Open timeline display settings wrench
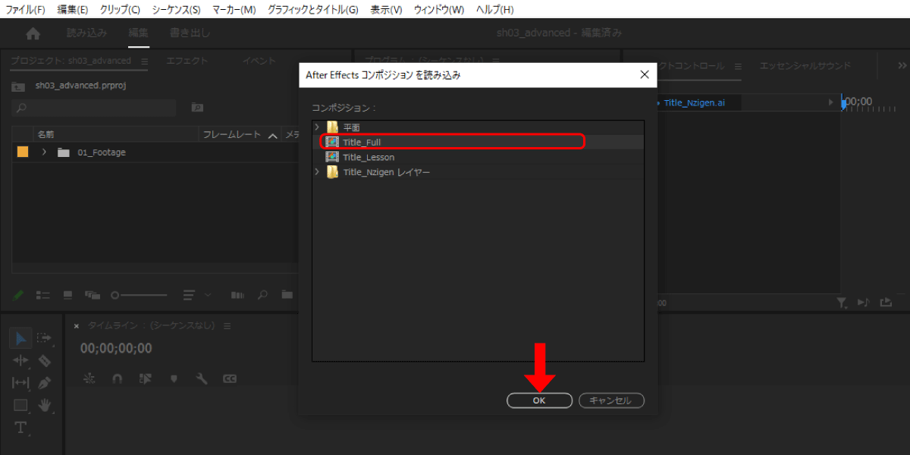 coord(201,378)
